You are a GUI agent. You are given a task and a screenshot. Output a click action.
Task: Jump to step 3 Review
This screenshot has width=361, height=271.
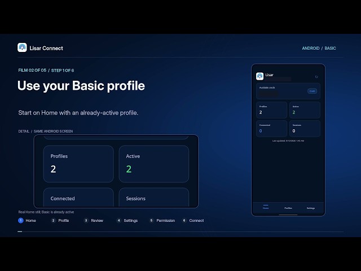(x=94, y=221)
